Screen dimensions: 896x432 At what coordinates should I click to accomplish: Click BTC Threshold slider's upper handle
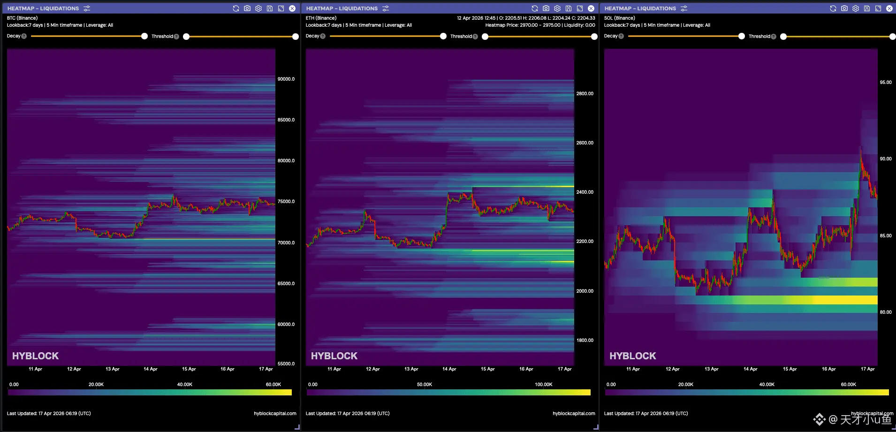point(296,37)
